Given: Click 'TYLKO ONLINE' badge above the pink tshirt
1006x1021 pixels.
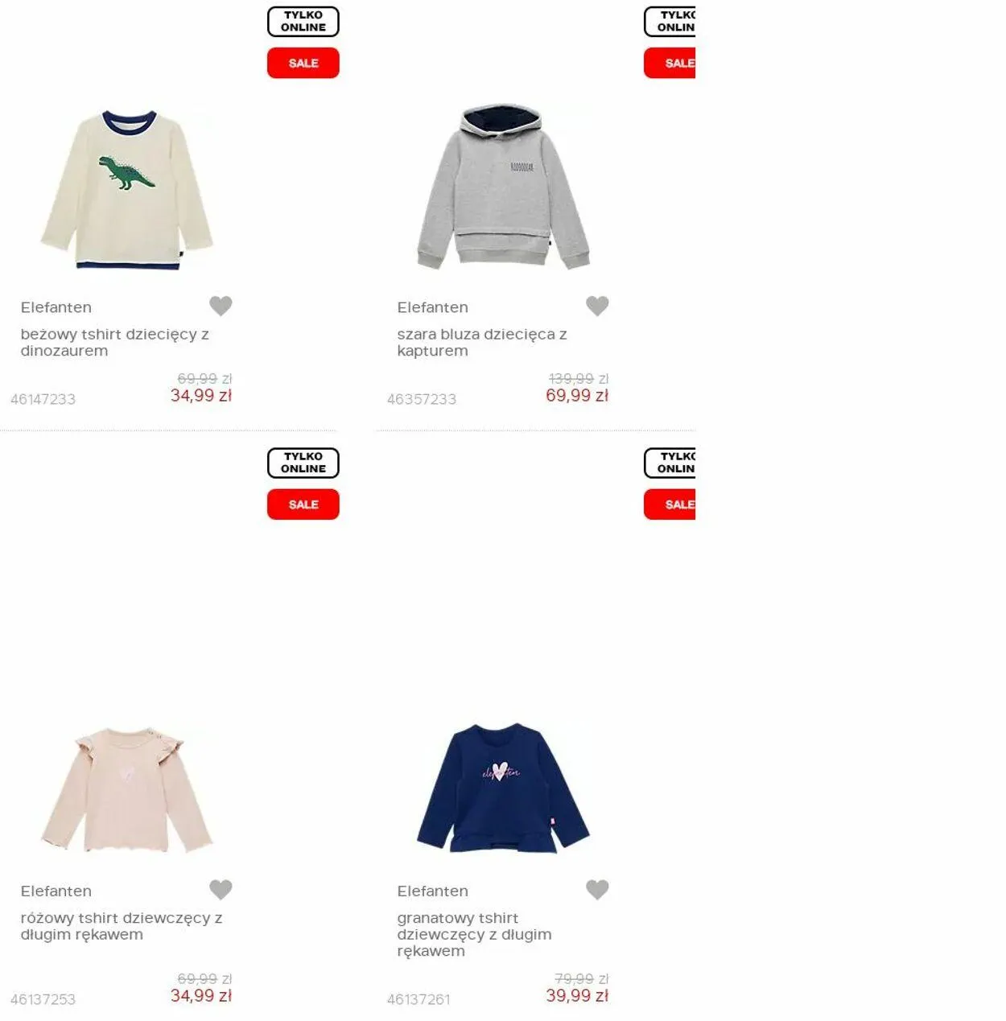Looking at the screenshot, I should [x=303, y=463].
